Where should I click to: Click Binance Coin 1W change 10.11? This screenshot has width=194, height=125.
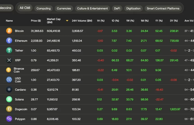pos(129,70)
